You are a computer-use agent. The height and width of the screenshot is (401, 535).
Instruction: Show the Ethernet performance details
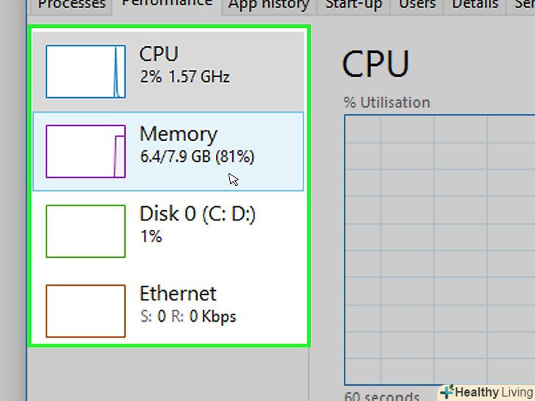tap(178, 294)
